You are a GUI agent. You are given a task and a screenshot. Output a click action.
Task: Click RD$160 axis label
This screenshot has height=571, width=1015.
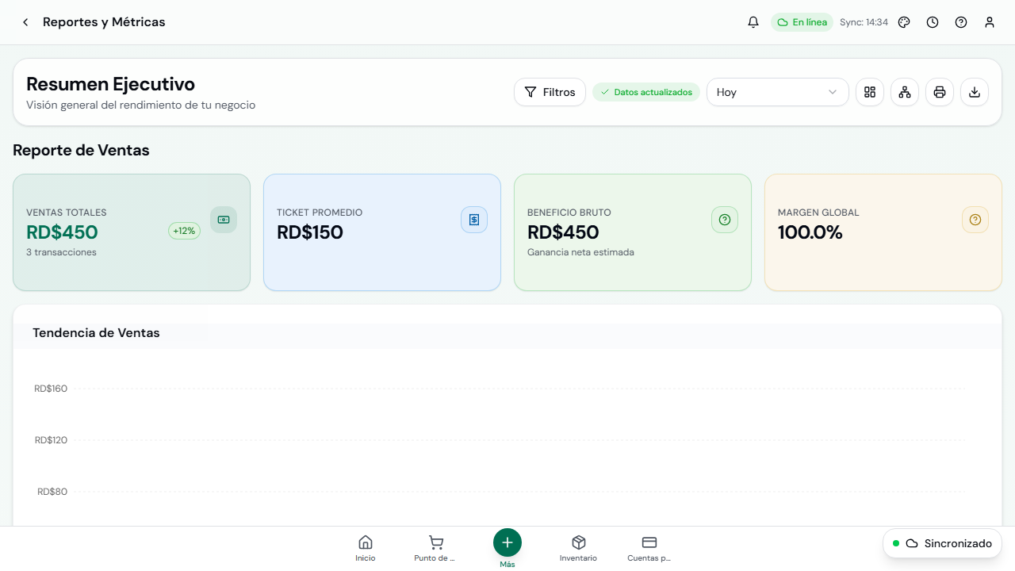pos(51,389)
